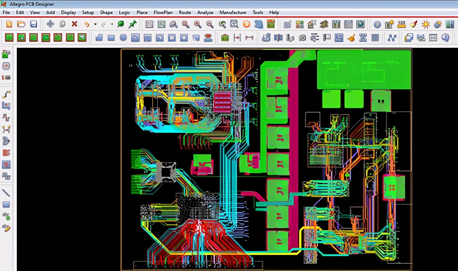Click the green grid Rats All icon

coord(161,24)
